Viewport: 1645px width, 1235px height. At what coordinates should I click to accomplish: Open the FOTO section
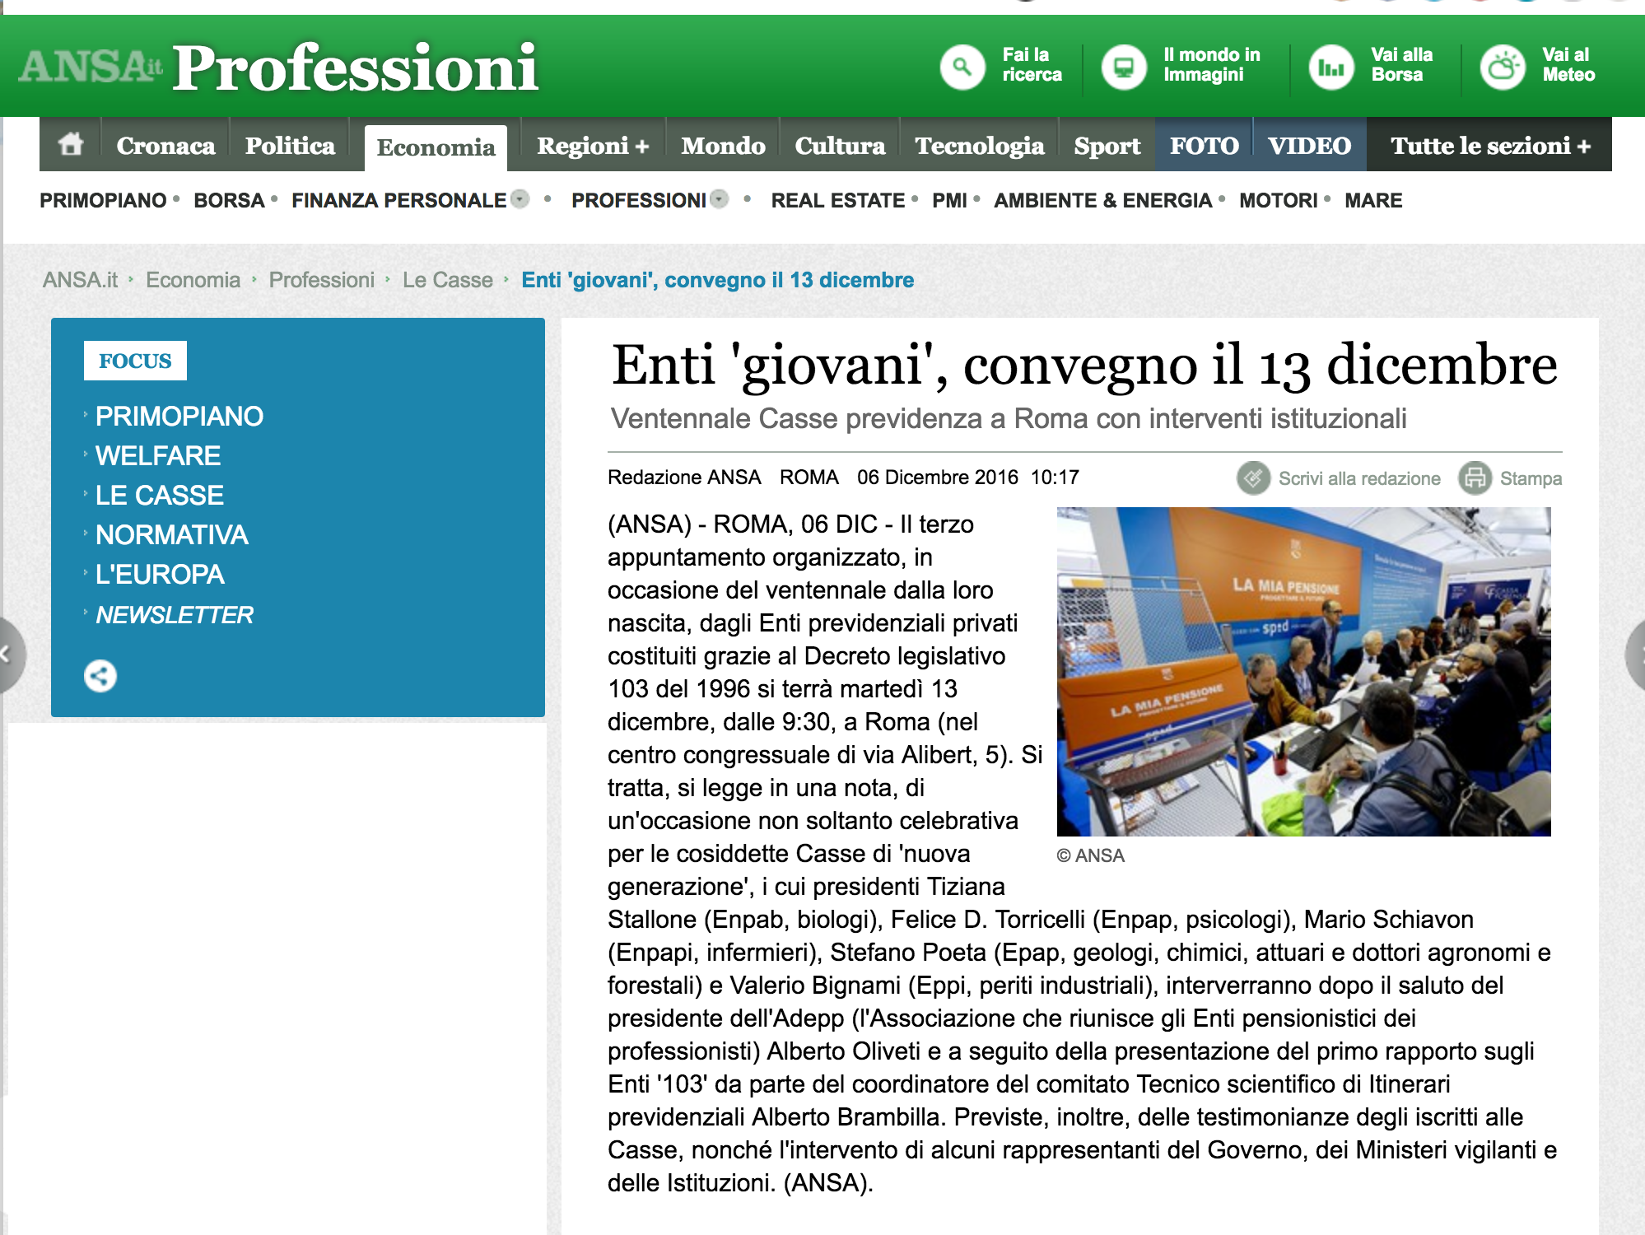click(1204, 146)
